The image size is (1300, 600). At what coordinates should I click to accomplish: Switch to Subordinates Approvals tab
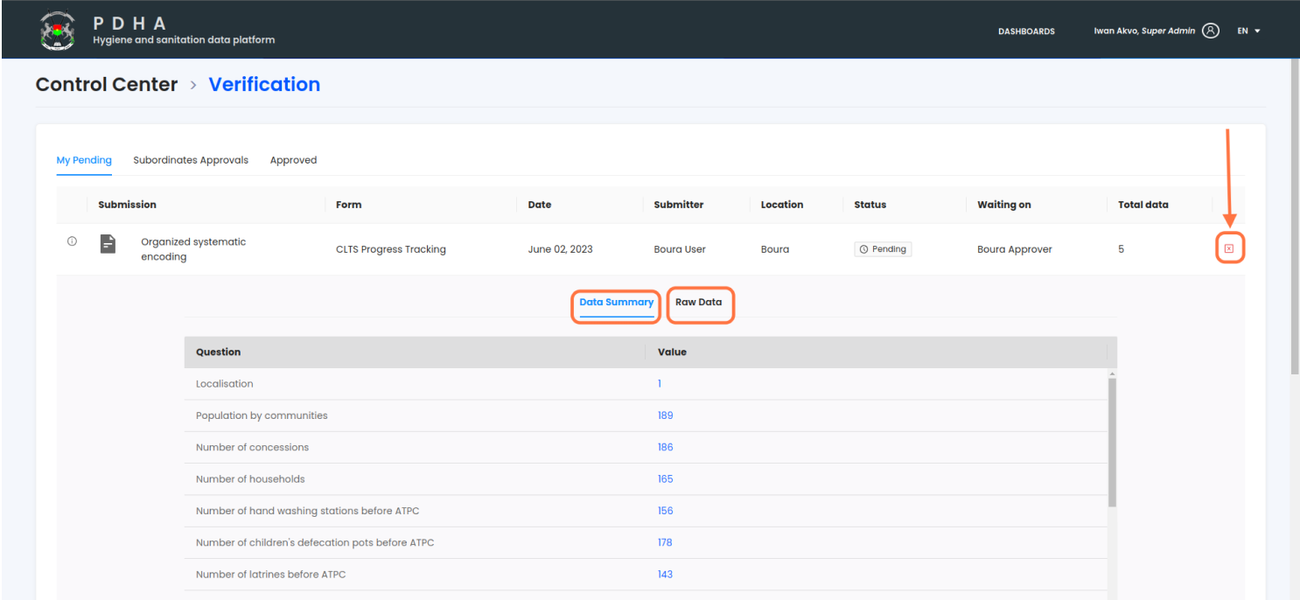tap(191, 160)
